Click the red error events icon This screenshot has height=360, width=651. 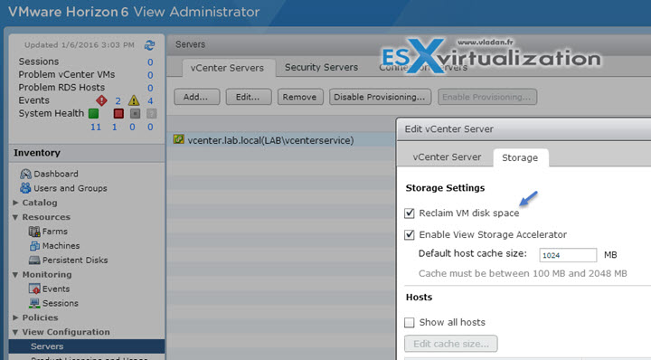click(x=101, y=100)
